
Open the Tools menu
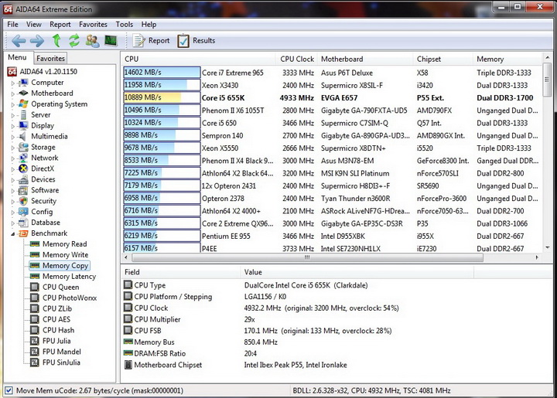pyautogui.click(x=125, y=25)
